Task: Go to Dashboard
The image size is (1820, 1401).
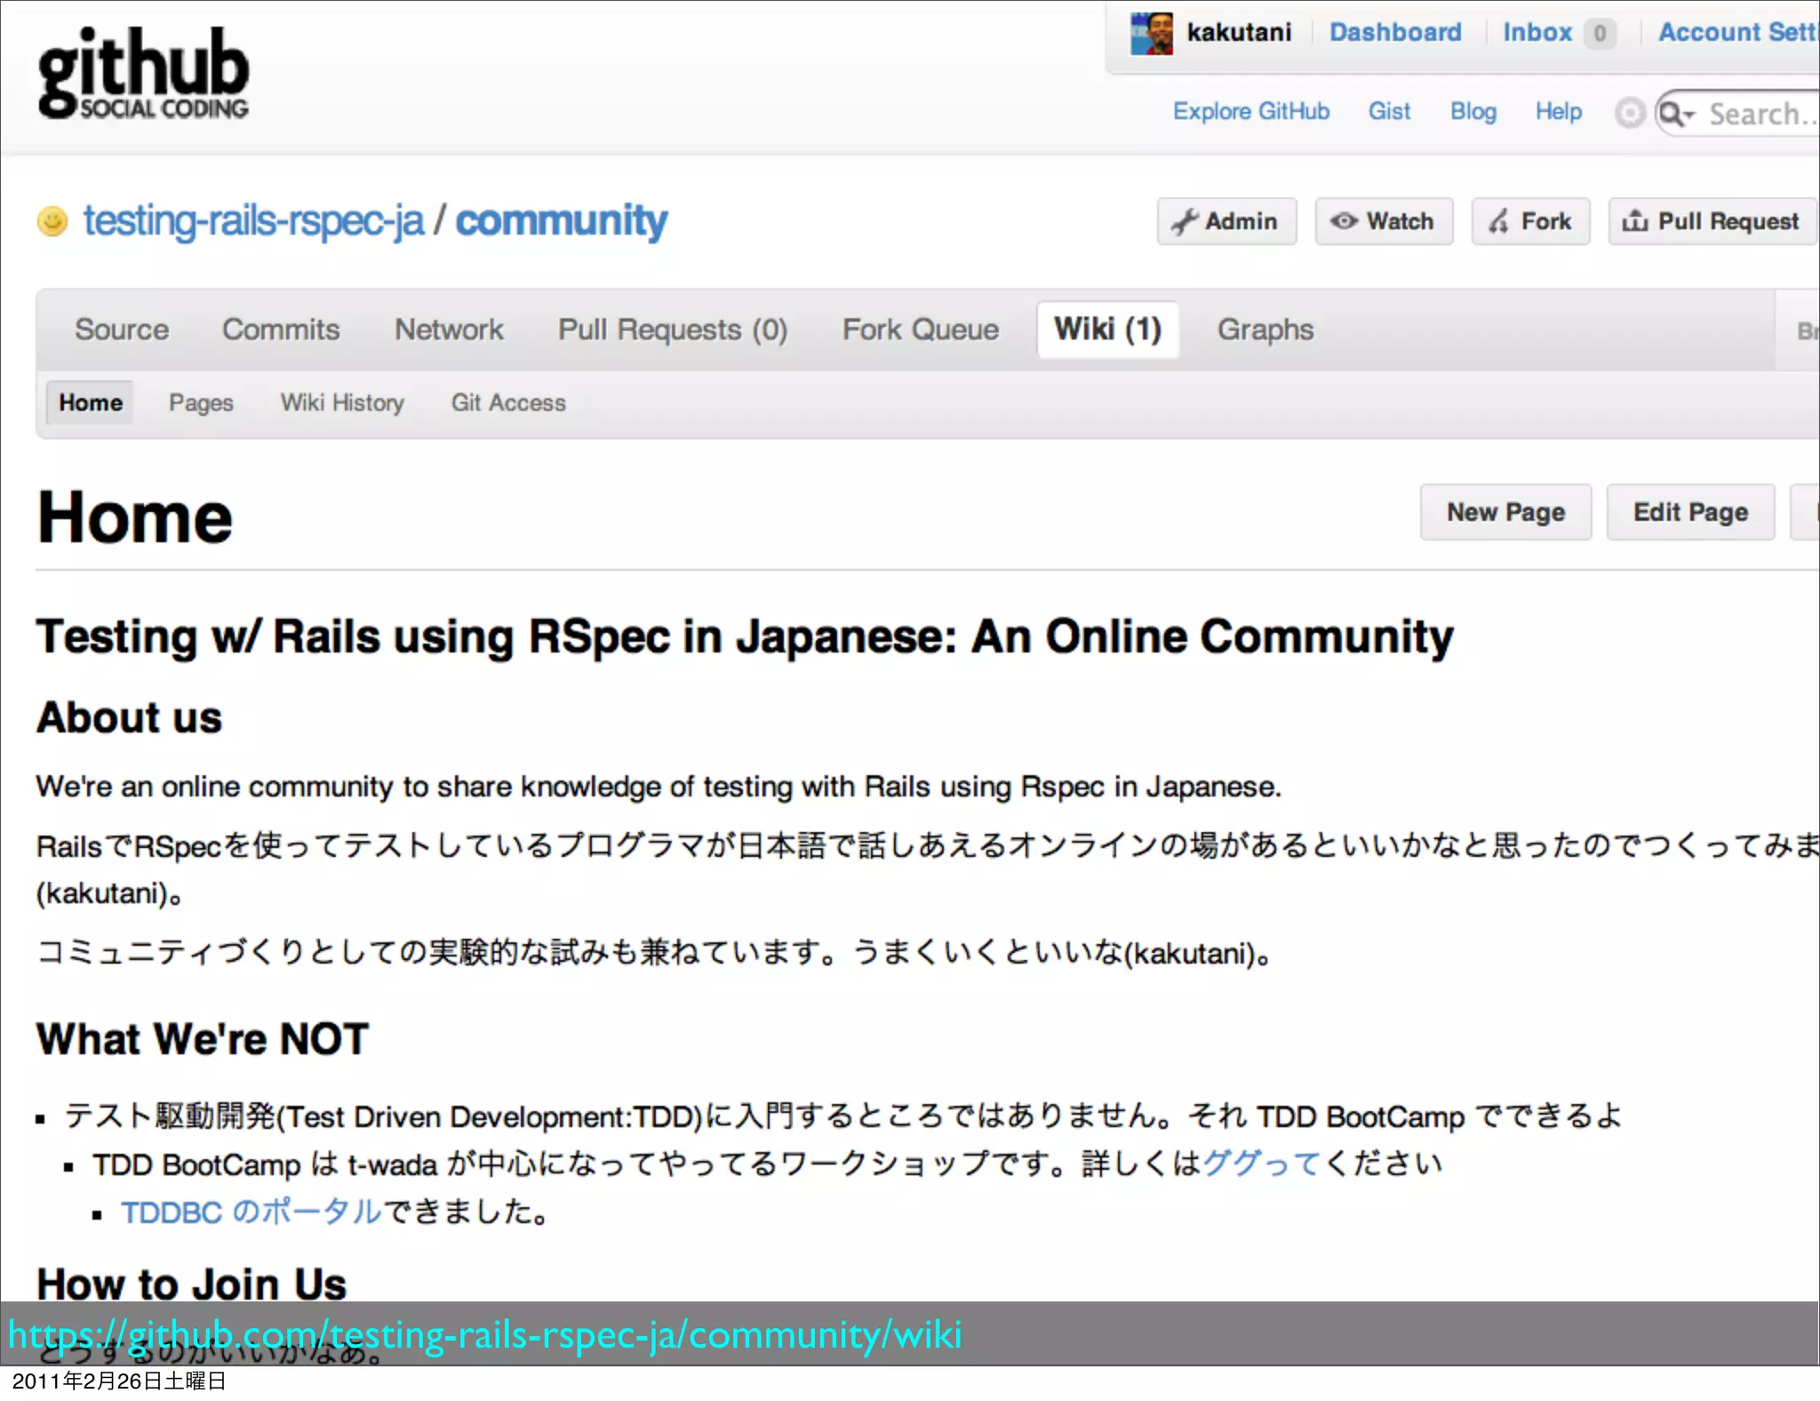Action: tap(1395, 33)
